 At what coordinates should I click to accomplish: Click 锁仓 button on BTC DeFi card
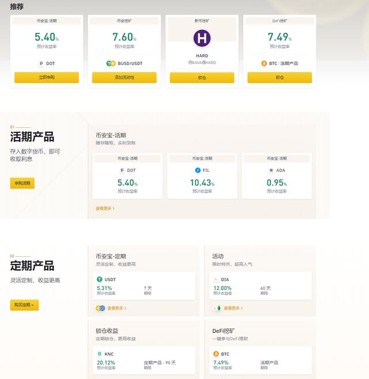tap(280, 77)
